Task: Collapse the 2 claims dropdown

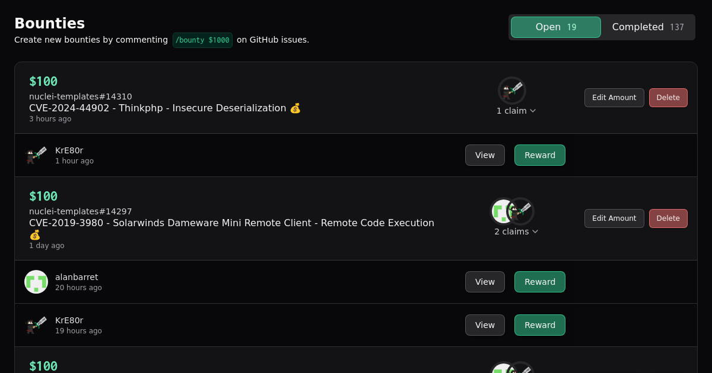Action: coord(516,231)
